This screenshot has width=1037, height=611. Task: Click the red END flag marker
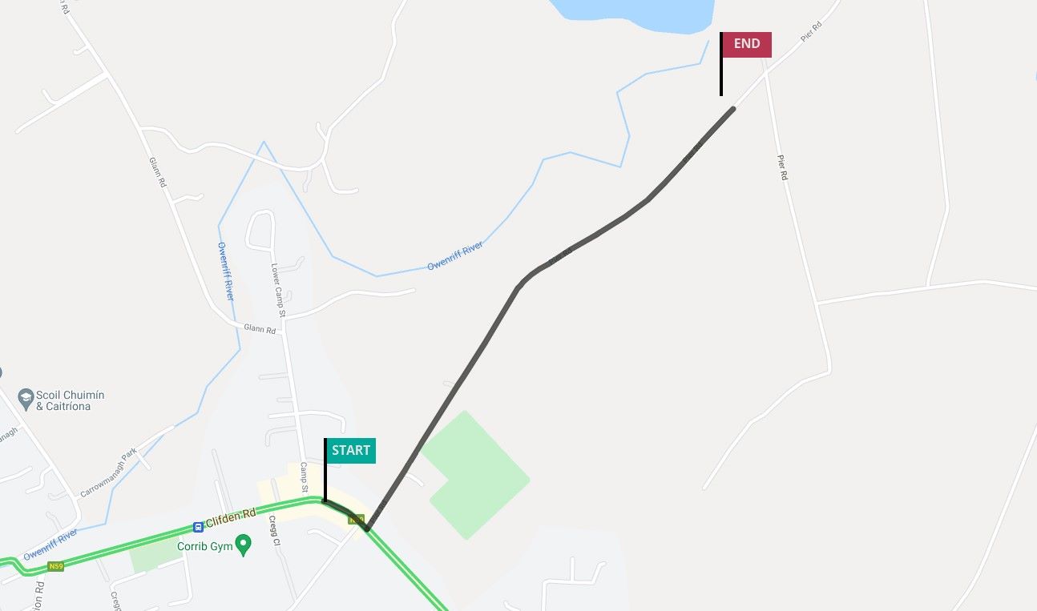746,45
